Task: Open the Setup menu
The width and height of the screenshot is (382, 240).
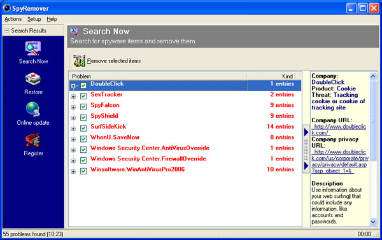Action: pyautogui.click(x=34, y=19)
